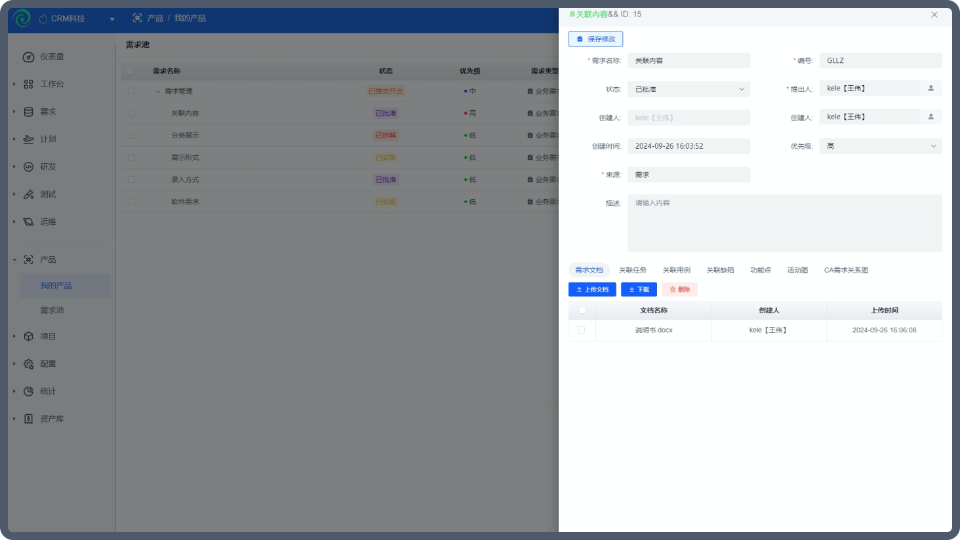The image size is (960, 540).
Task: Tick the checkbox beside 分类展示 row
Action: [131, 136]
